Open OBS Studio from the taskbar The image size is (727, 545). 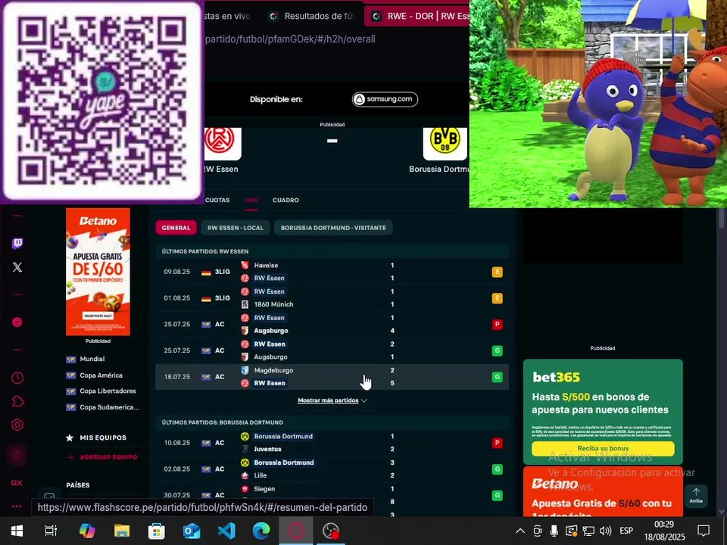click(x=331, y=531)
